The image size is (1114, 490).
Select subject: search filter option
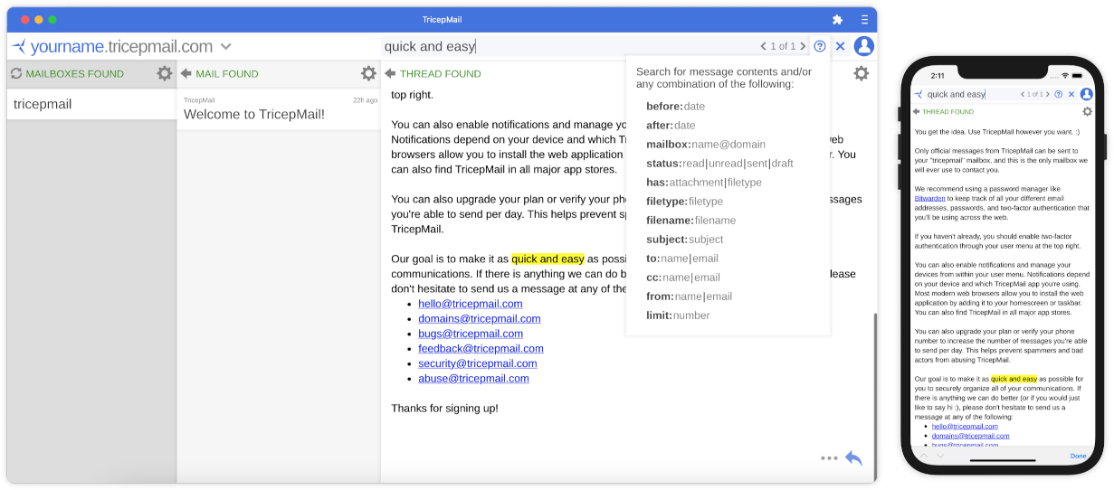click(x=685, y=239)
